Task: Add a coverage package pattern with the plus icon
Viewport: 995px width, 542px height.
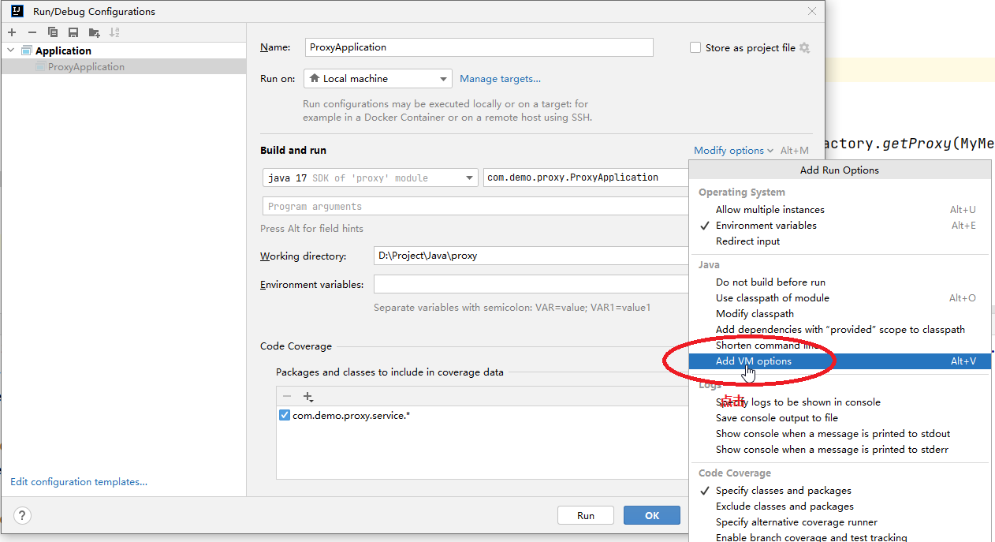Action: 307,397
